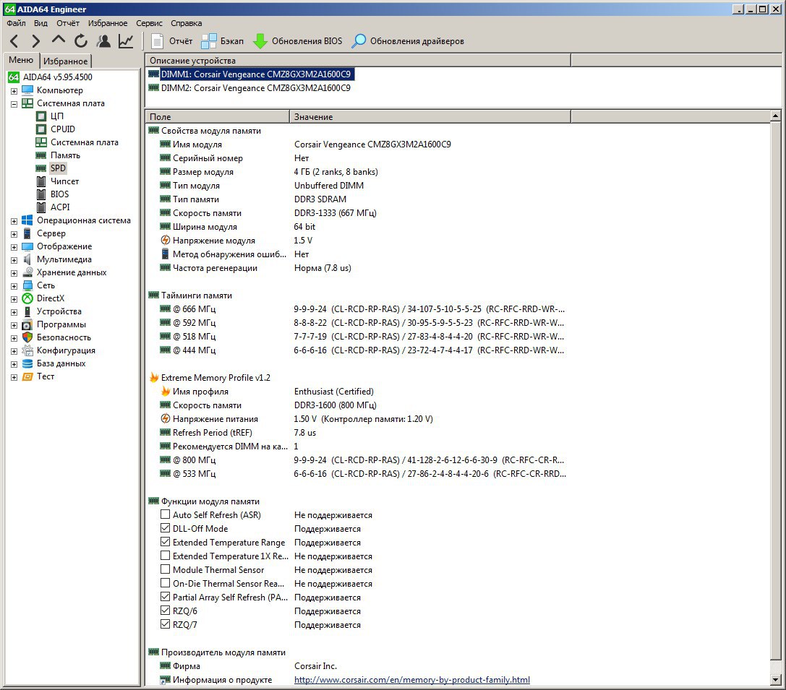786x690 pixels.
Task: Click the Описание устройства column header
Action: pyautogui.click(x=358, y=61)
